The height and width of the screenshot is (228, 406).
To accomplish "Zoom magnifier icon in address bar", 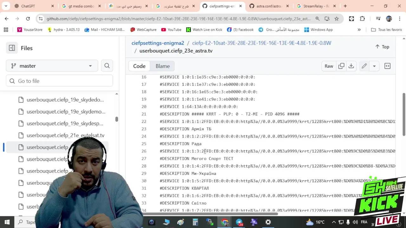I will [318, 19].
